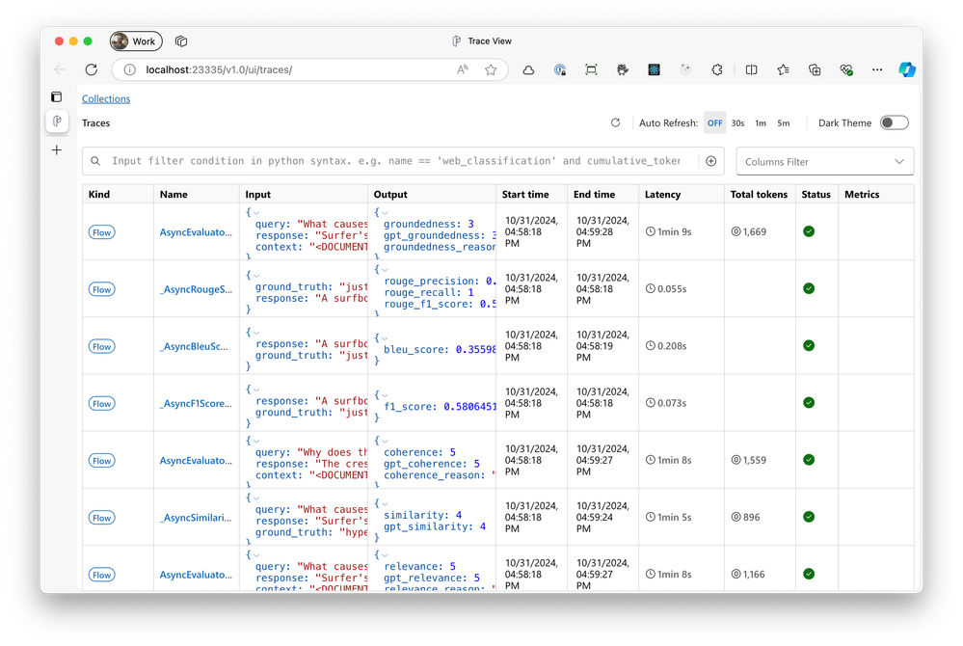This screenshot has height=646, width=963.
Task: Click the browser back arrow
Action: coord(60,69)
